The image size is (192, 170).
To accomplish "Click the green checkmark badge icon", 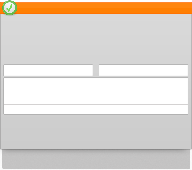I will pos(10,8).
